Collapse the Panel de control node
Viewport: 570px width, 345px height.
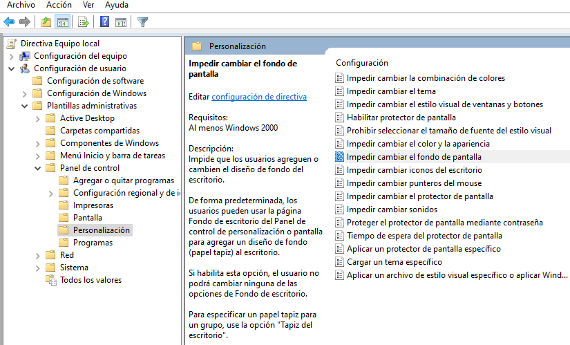pos(37,169)
